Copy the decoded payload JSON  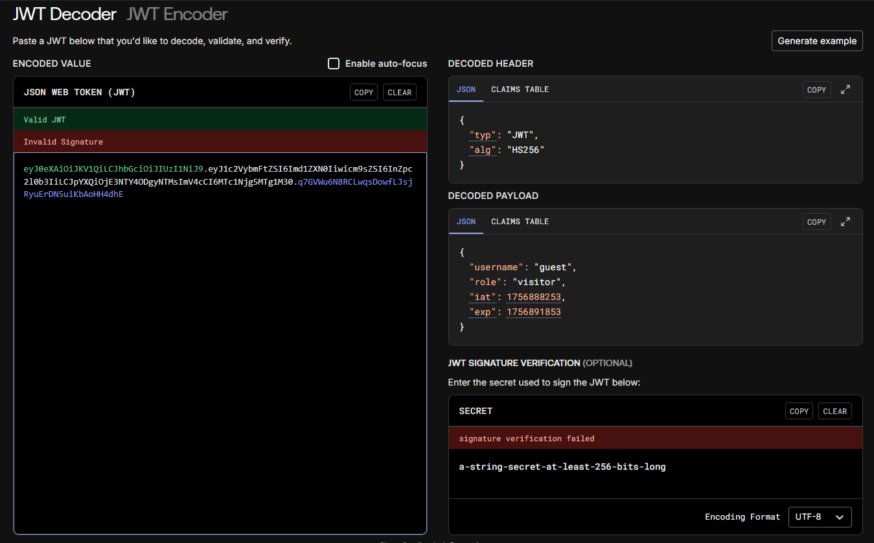(816, 222)
